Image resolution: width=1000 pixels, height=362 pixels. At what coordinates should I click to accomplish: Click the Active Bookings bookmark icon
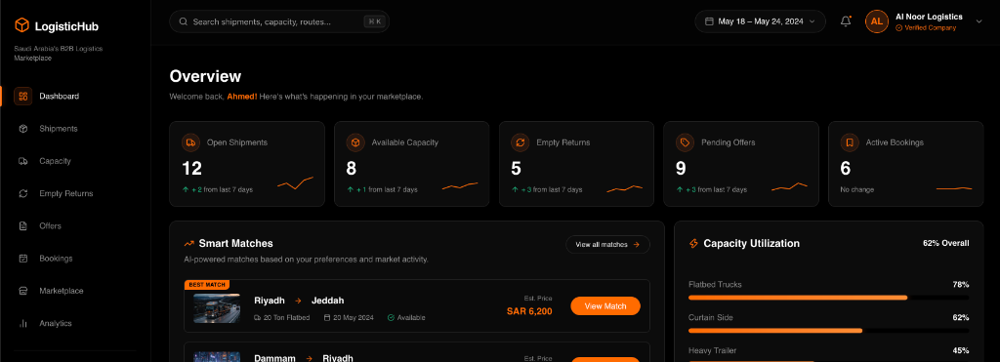point(850,142)
